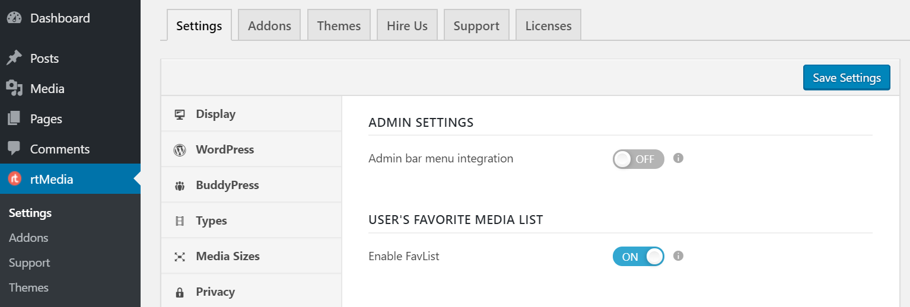Open Comments in the admin sidebar
The image size is (910, 307).
click(x=70, y=149)
